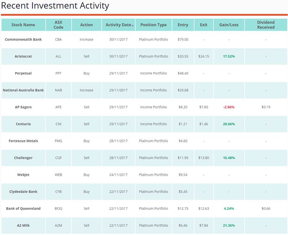Click the Clydesdale Bank stock name

[23, 192]
